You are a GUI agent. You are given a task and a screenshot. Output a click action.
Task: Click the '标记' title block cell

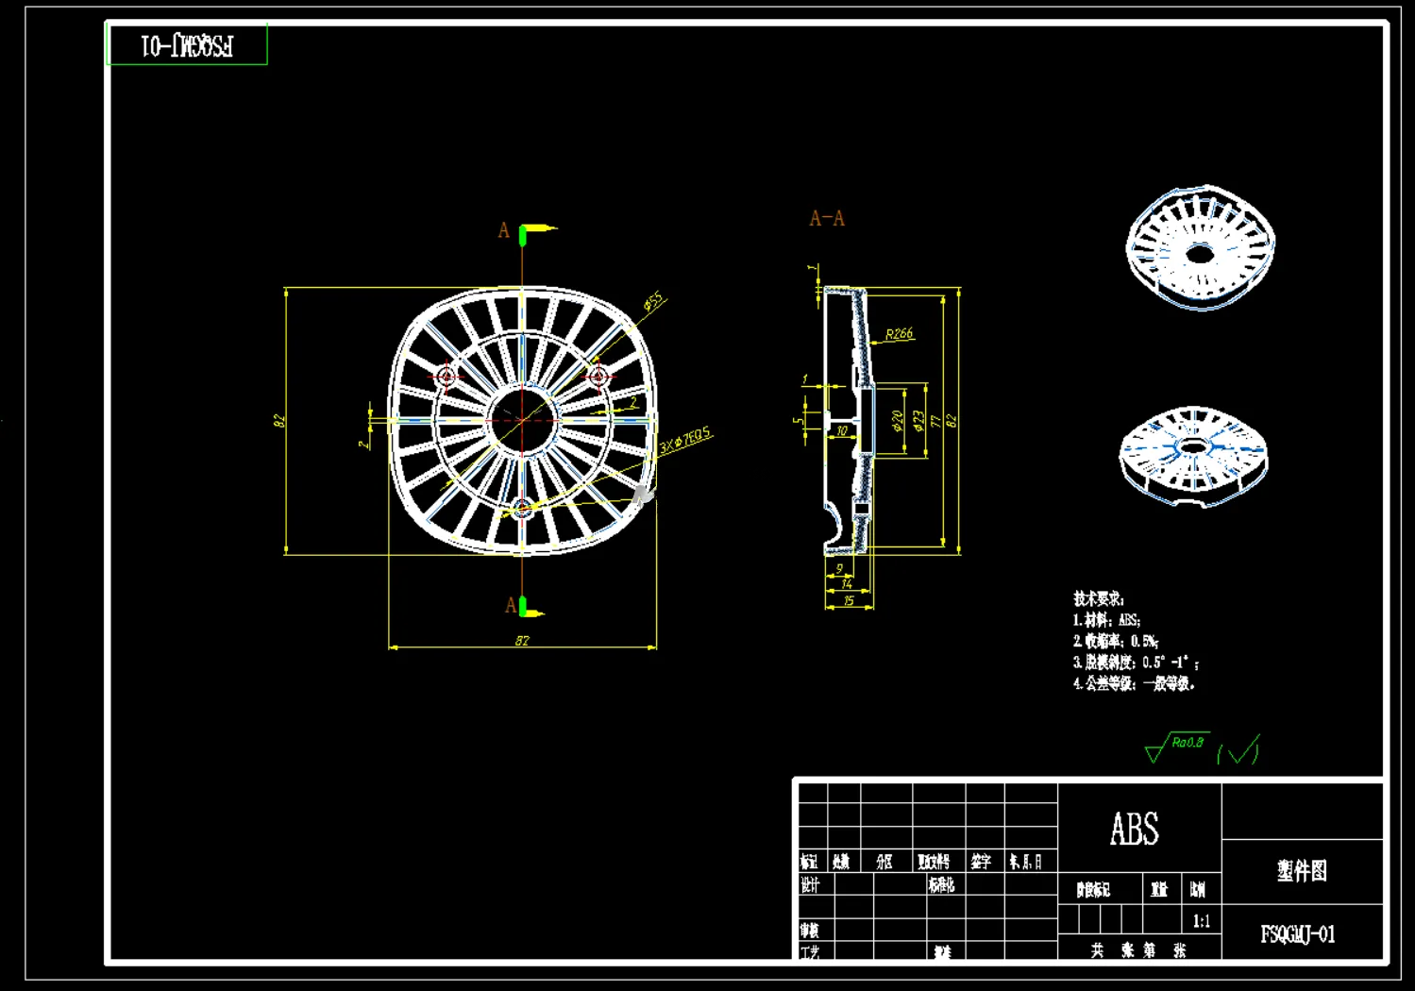point(809,862)
